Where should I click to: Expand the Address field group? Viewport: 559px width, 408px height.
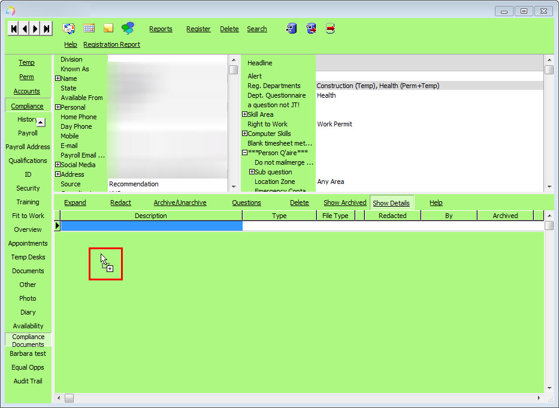click(x=58, y=174)
